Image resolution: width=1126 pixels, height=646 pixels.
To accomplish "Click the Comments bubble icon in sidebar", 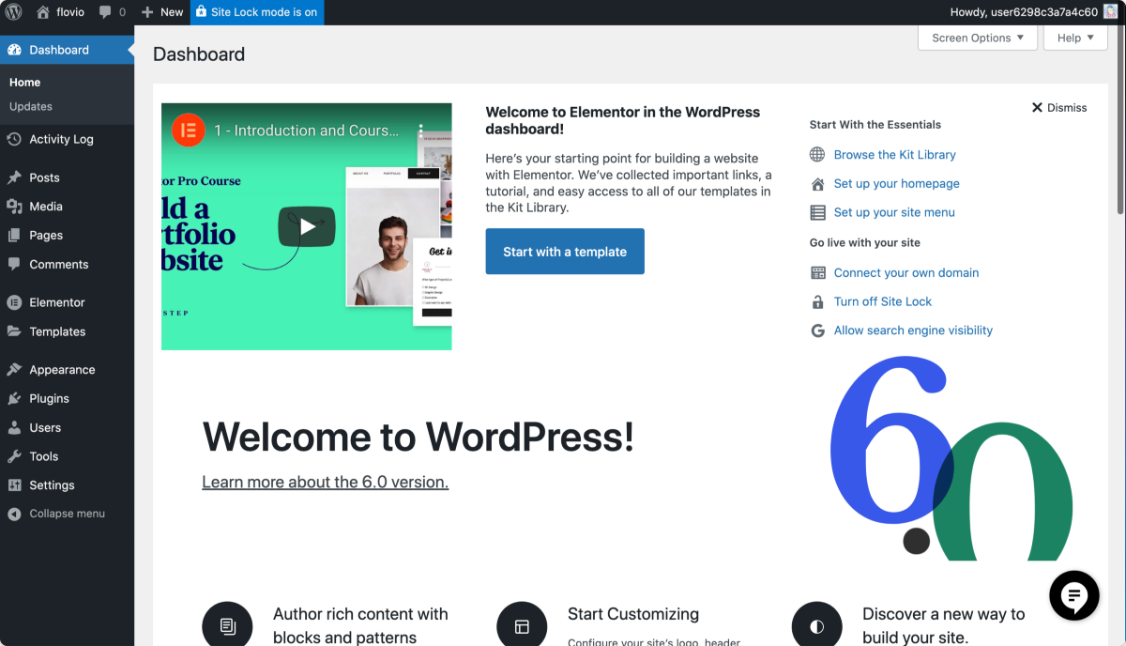I will point(14,265).
